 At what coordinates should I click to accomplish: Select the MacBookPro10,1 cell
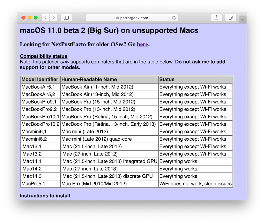(40, 117)
